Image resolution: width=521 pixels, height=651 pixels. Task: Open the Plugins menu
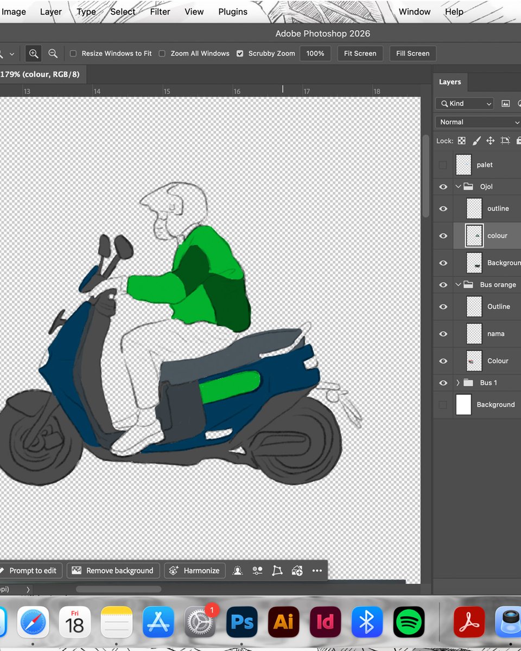(233, 11)
